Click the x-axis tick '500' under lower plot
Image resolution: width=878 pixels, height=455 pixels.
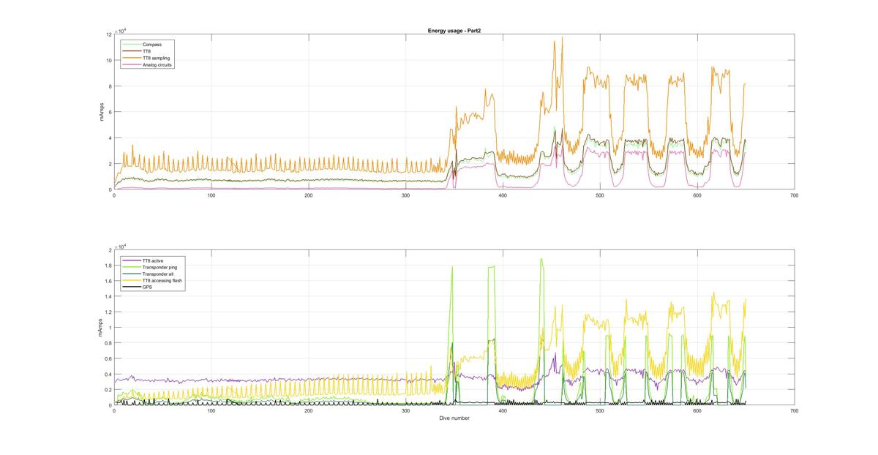pyautogui.click(x=600, y=411)
